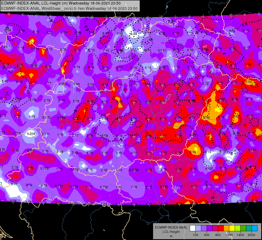Click the 'ECMWF-INDEX-ANAL' label in the legend
The image size is (262, 240).
pyautogui.click(x=171, y=227)
